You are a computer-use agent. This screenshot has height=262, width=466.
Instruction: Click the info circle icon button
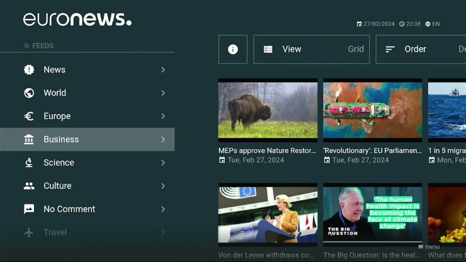coord(233,49)
